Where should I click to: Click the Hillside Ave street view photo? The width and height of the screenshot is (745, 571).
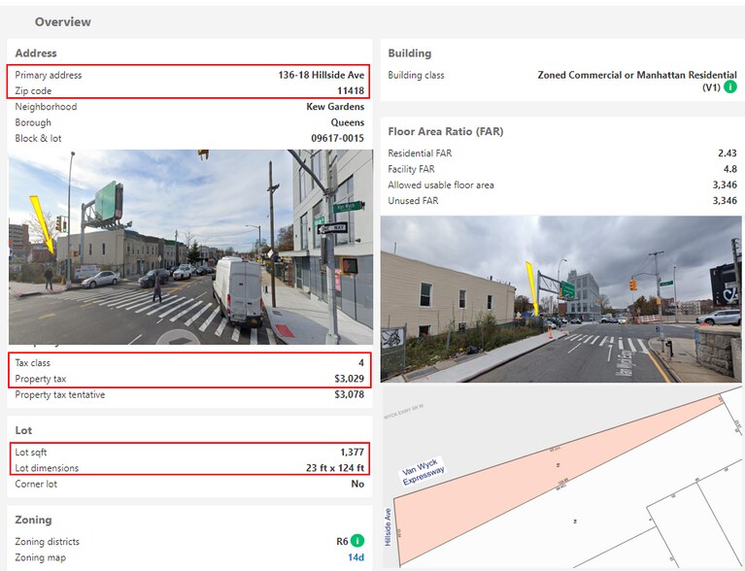[190, 247]
